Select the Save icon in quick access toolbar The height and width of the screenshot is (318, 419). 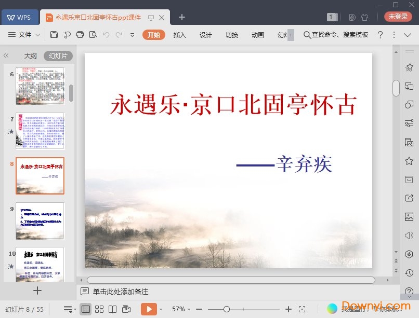click(55, 35)
